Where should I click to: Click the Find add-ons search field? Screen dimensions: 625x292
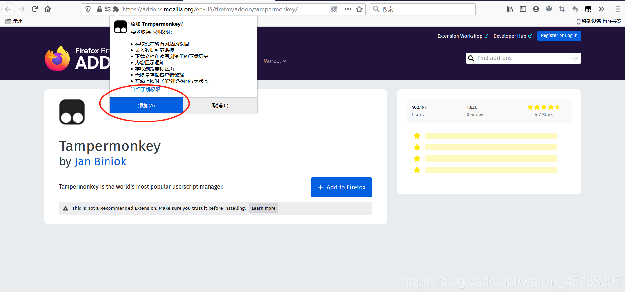[x=523, y=58]
